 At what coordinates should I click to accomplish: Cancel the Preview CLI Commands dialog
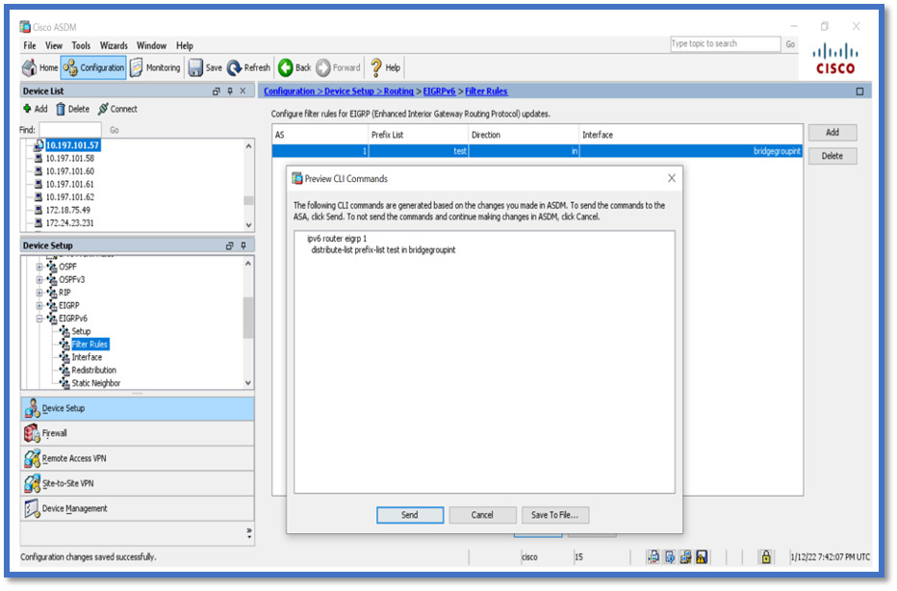click(x=482, y=515)
